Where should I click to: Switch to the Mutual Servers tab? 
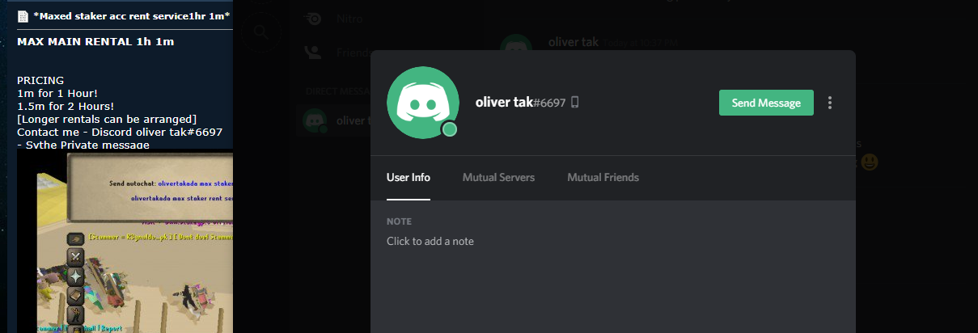(498, 177)
